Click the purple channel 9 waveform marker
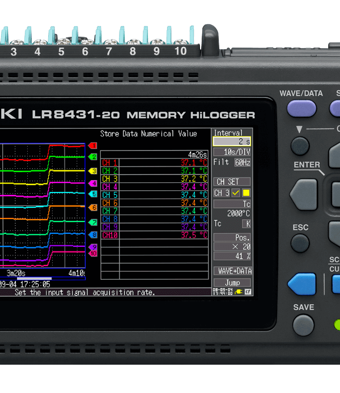The width and height of the screenshot is (340, 393). click(93, 247)
